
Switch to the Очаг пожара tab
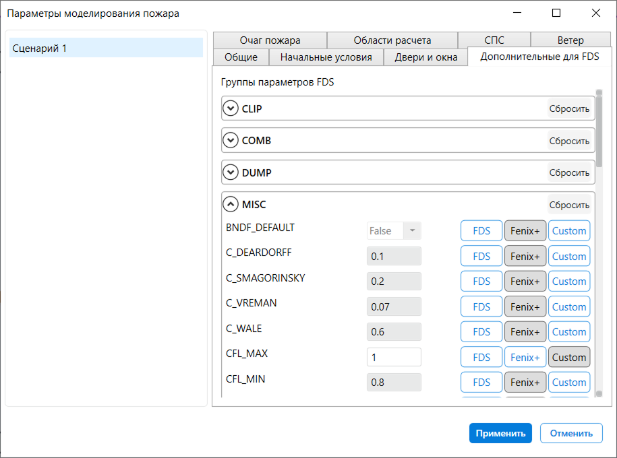coord(270,40)
